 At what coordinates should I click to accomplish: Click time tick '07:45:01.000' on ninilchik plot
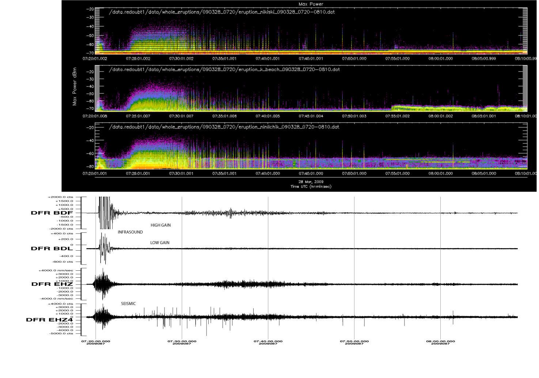tap(311, 174)
